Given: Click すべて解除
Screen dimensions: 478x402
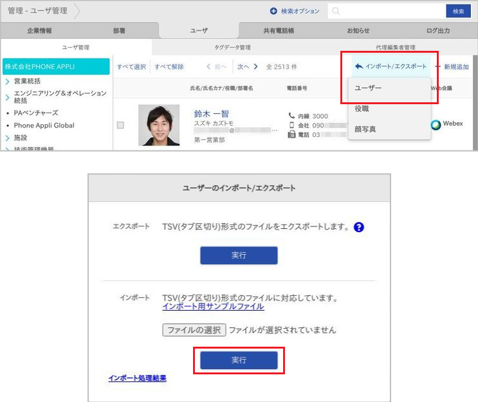Looking at the screenshot, I should tap(169, 67).
